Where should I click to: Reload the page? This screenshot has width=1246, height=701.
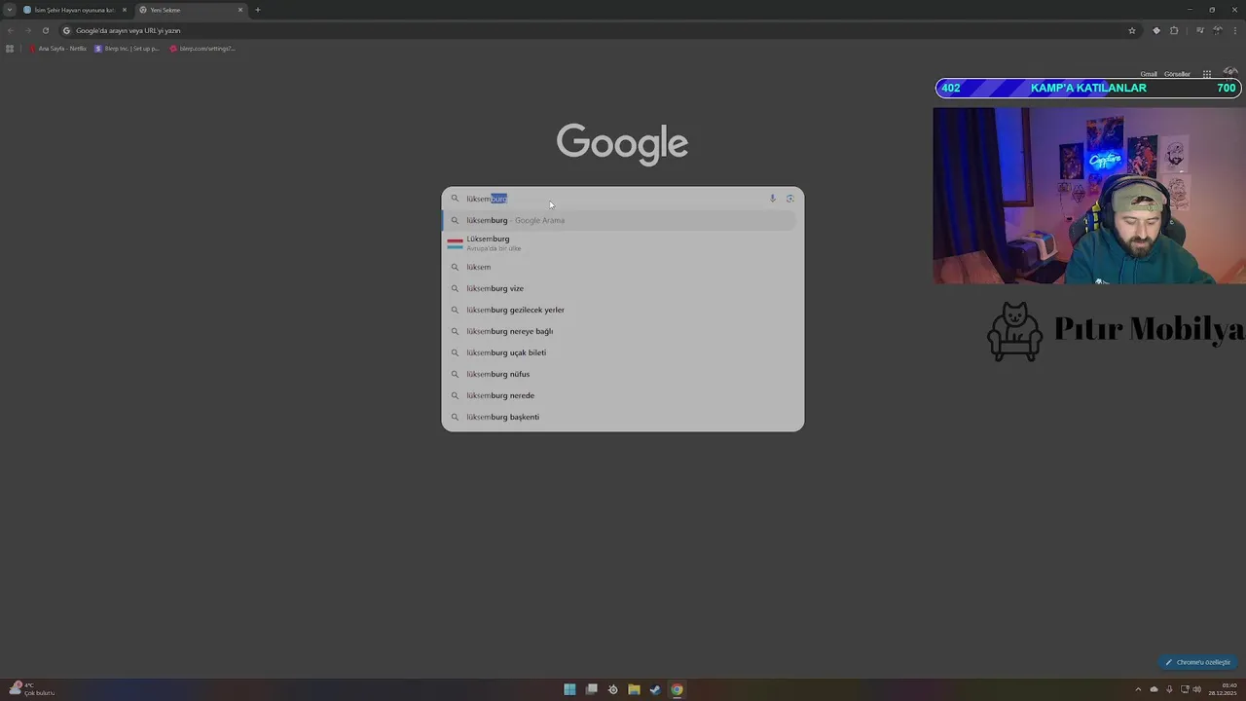[x=45, y=30]
